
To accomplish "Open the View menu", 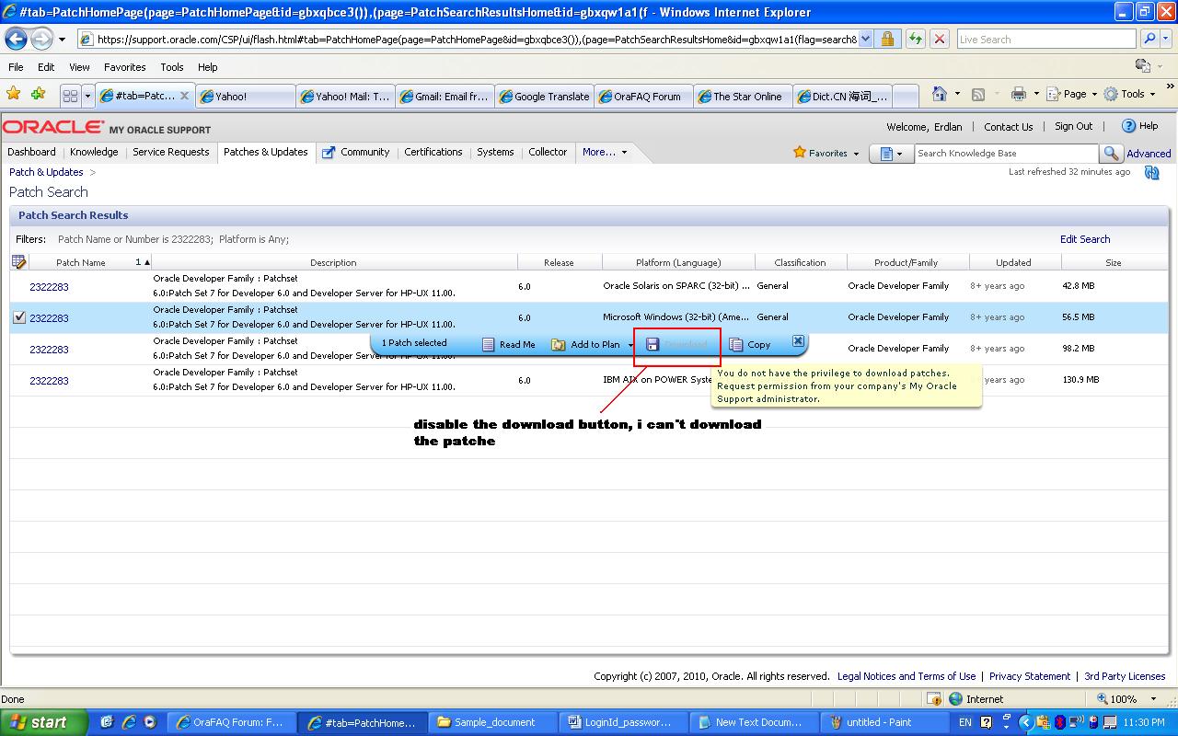I will click(79, 67).
